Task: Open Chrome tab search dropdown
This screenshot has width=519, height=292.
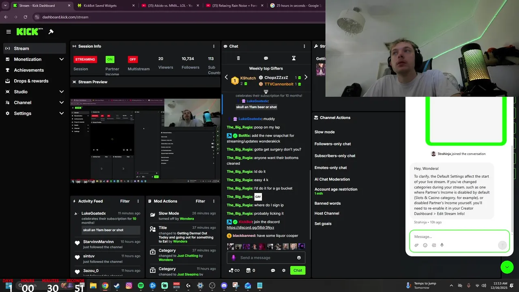Action: (x=5, y=6)
